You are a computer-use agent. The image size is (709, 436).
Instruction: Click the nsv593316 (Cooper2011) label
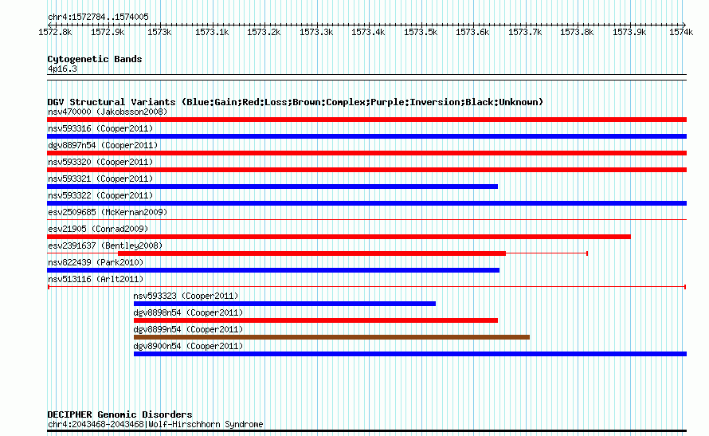click(100, 128)
